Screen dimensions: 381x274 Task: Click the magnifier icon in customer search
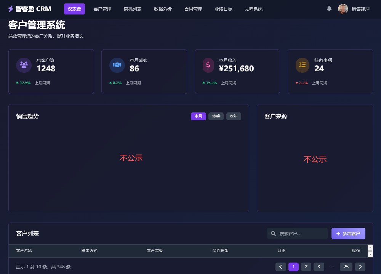pyautogui.click(x=273, y=234)
